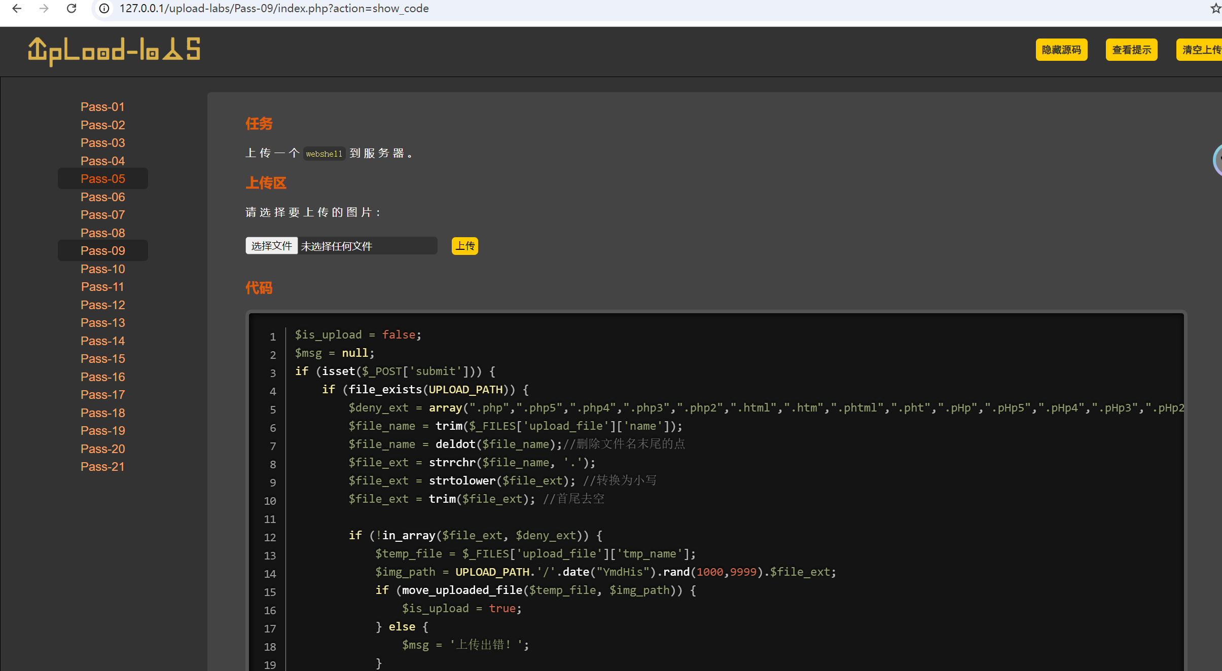Screen dimensions: 1222x671
Task: Open hints with 查看提示 button
Action: 1131,50
